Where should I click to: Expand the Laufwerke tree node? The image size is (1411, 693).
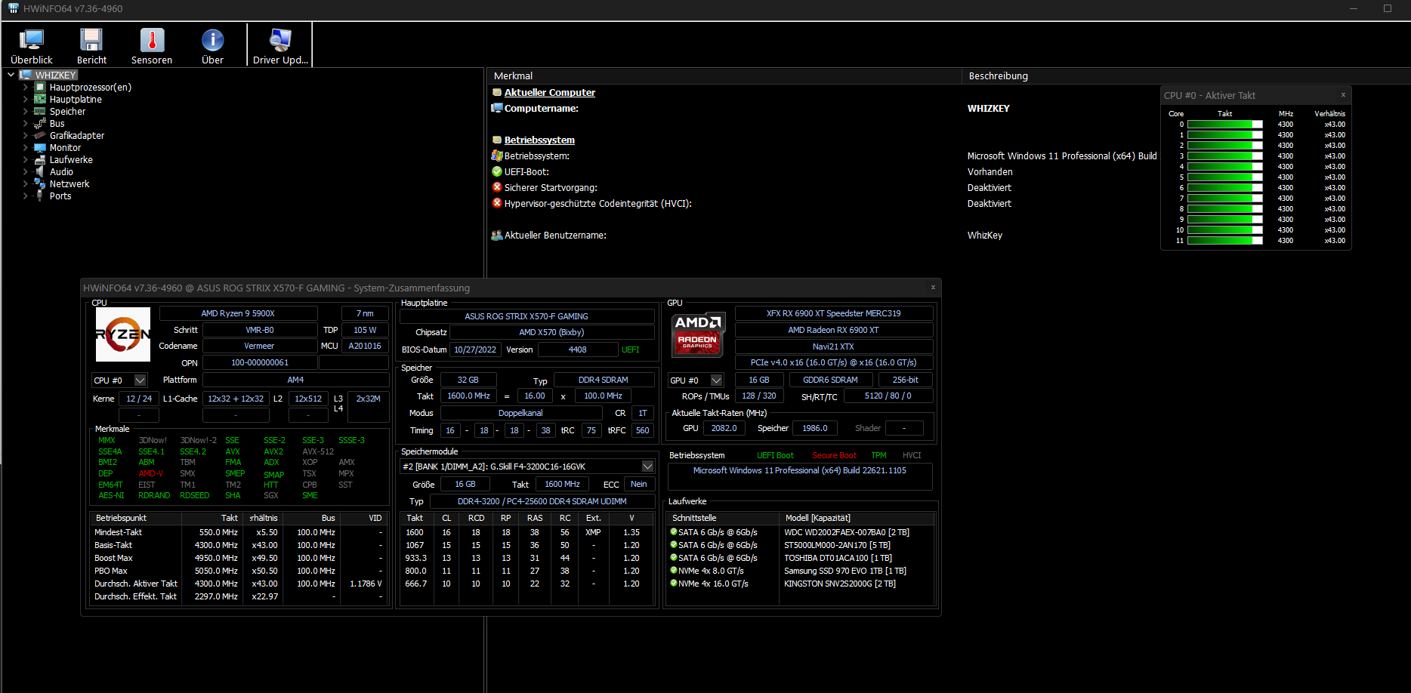[25, 159]
